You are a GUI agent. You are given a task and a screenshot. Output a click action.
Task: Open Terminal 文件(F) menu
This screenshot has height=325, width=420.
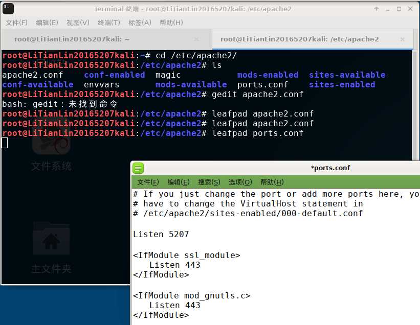[16, 22]
